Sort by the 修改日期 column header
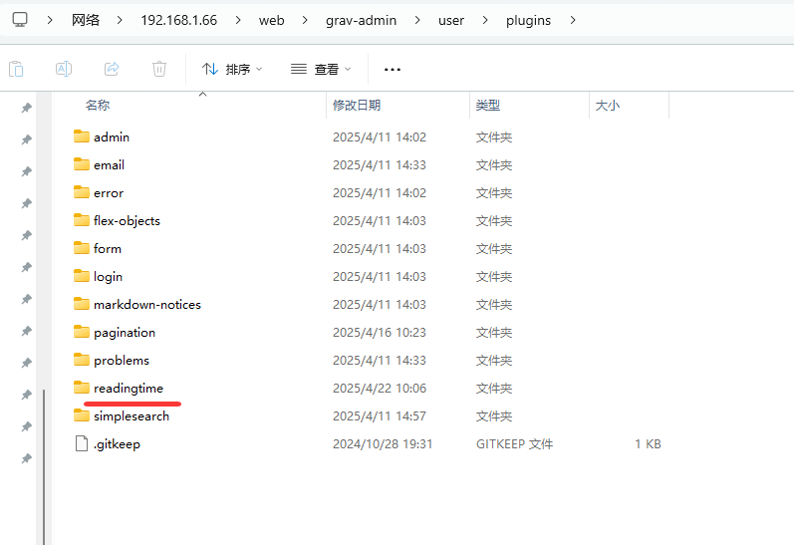This screenshot has height=545, width=794. point(357,106)
